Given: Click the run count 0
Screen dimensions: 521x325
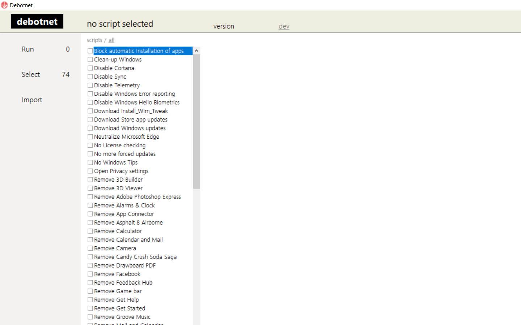Looking at the screenshot, I should (x=68, y=49).
